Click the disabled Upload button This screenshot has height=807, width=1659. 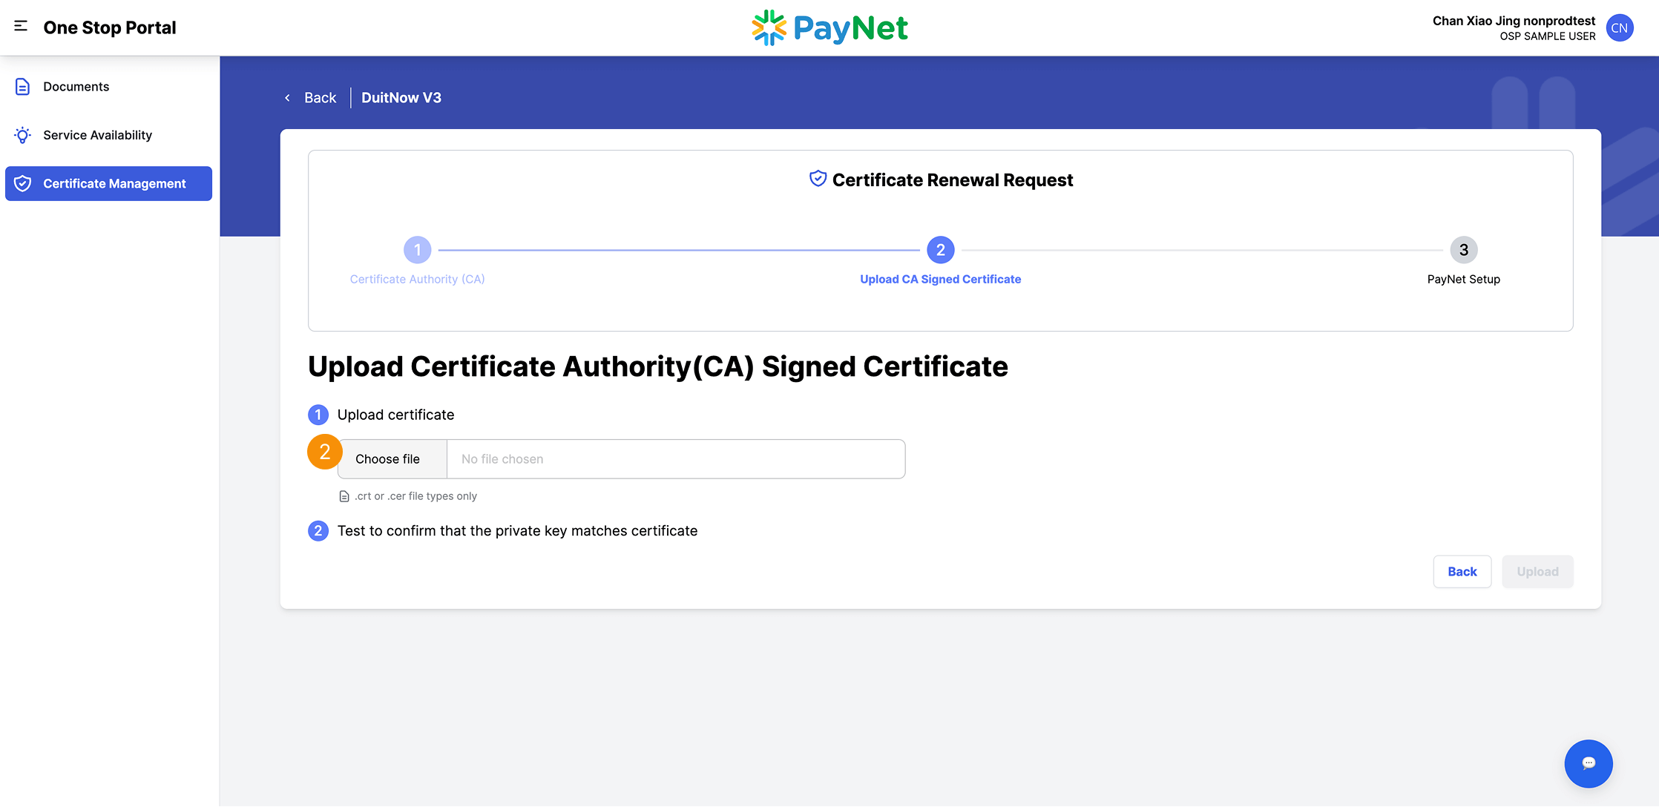coord(1537,571)
